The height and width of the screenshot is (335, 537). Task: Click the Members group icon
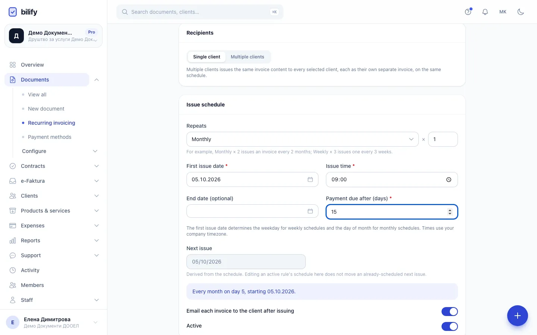pos(13,285)
